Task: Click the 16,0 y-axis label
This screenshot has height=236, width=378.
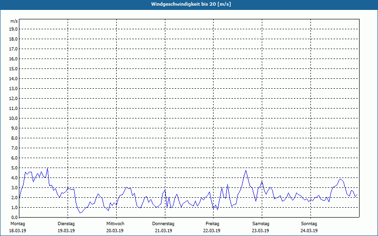Action: (x=13, y=59)
